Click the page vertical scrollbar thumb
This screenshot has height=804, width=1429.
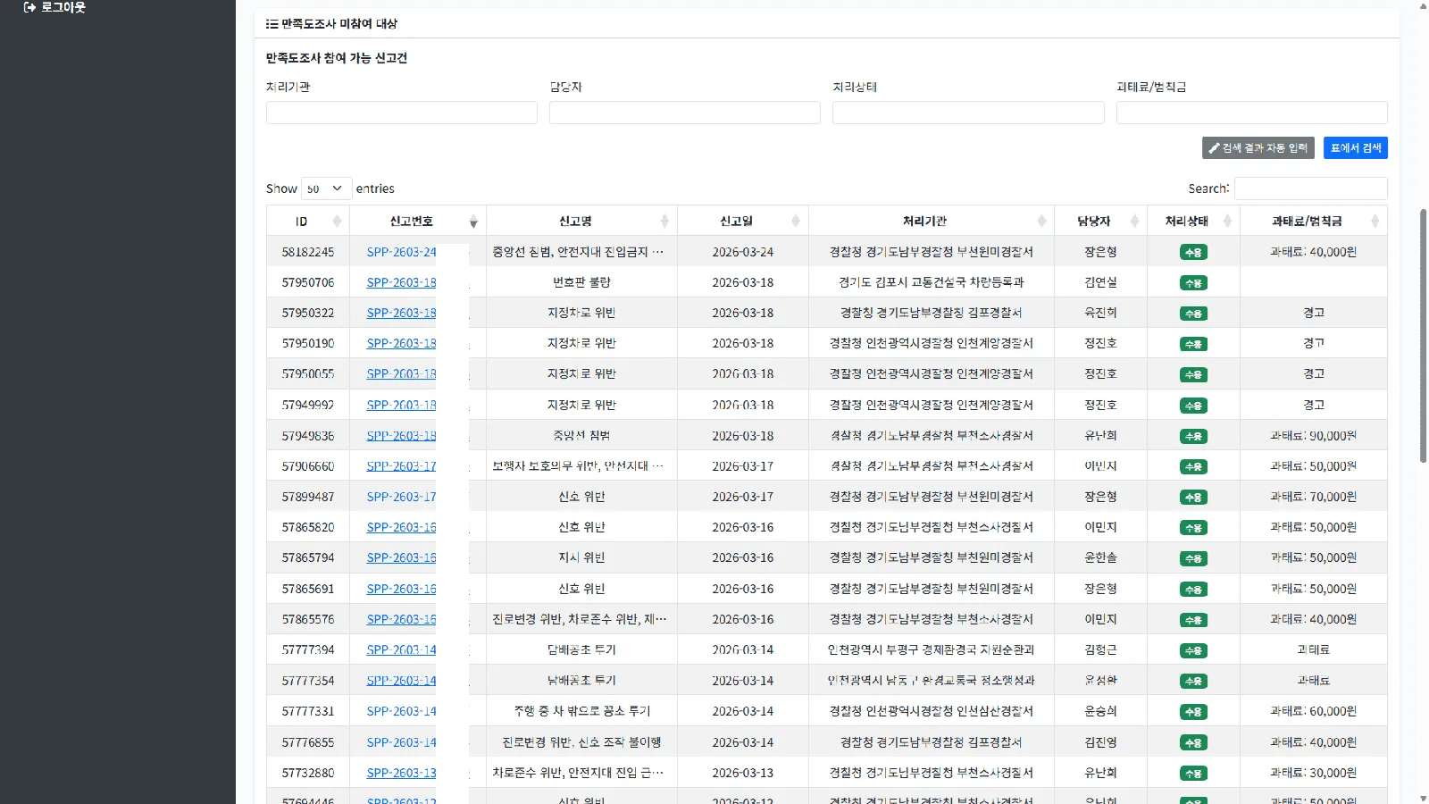(x=1423, y=335)
